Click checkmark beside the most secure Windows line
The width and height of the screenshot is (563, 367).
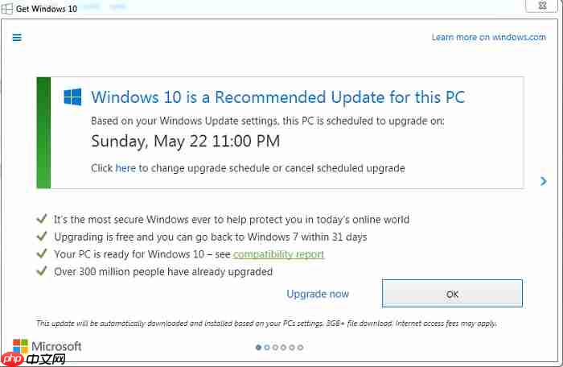pos(41,219)
